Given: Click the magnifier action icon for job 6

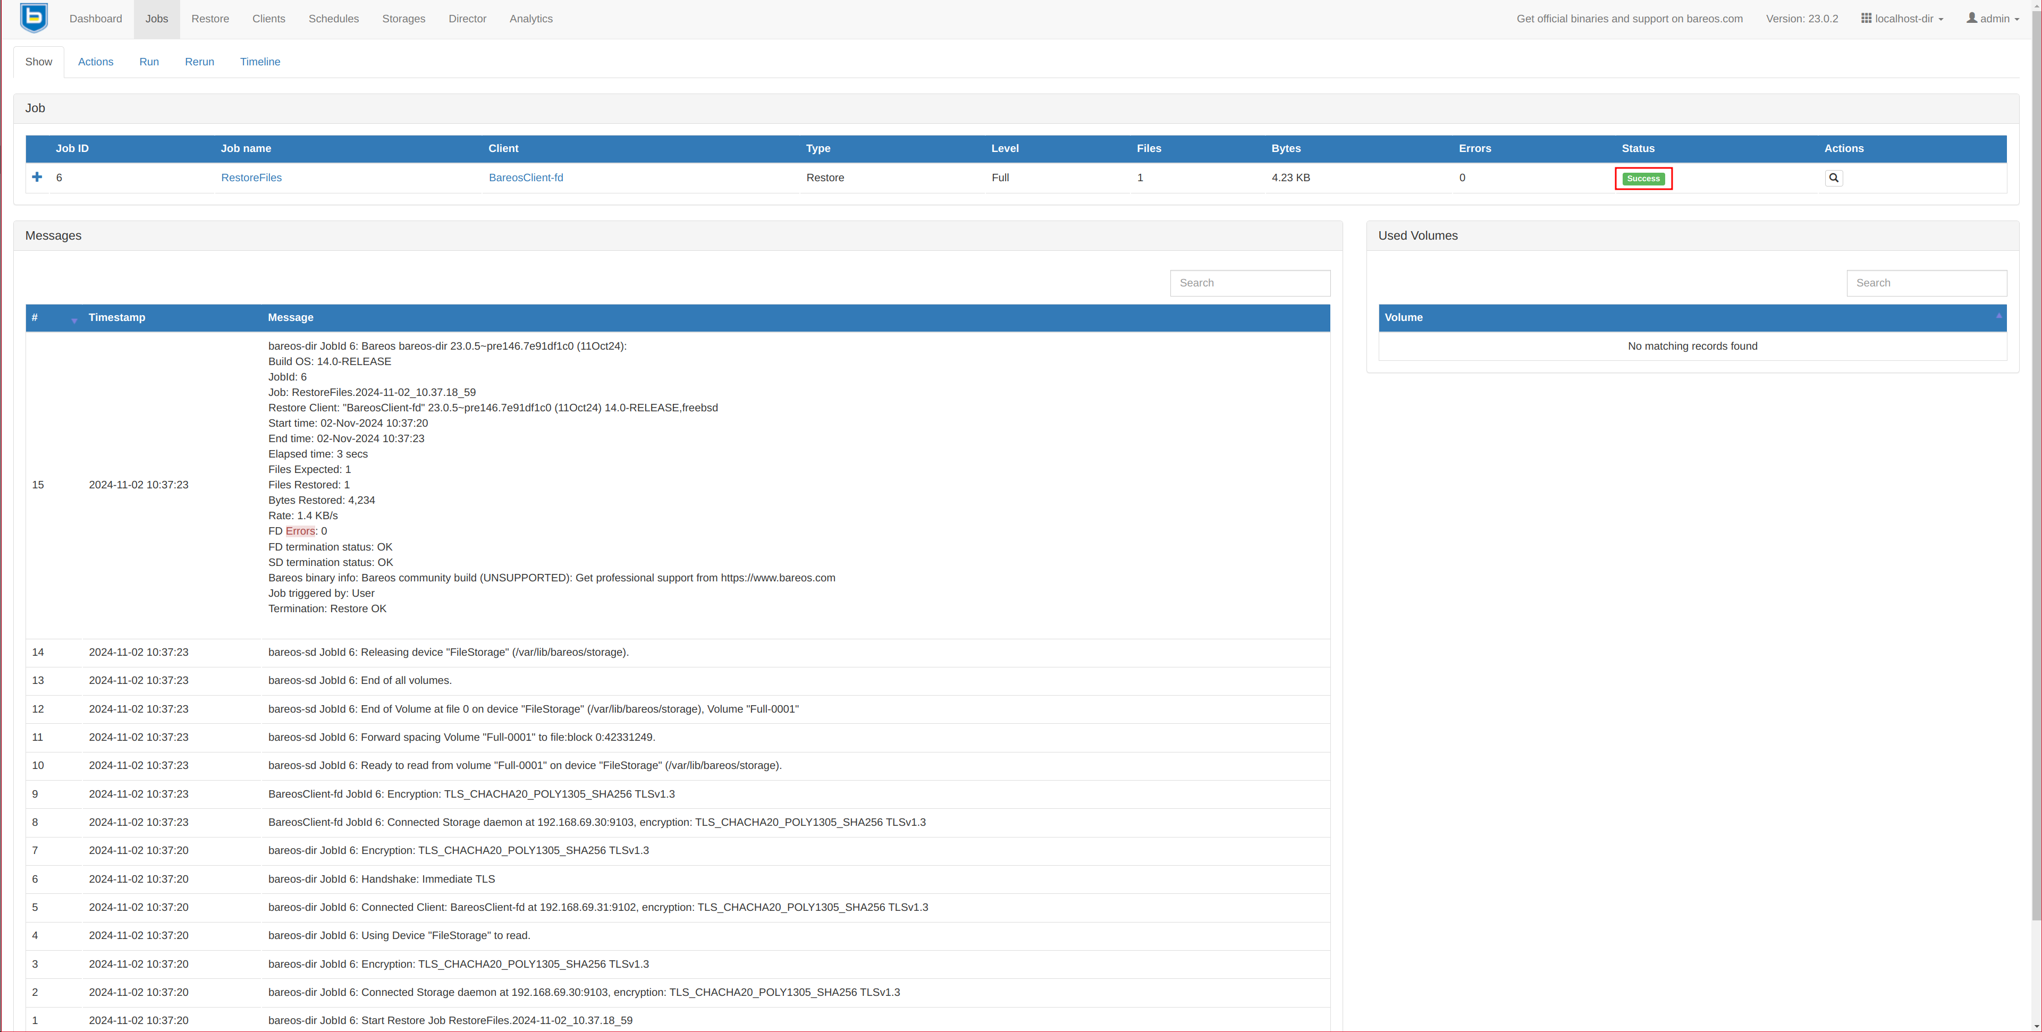Looking at the screenshot, I should click(x=1833, y=177).
